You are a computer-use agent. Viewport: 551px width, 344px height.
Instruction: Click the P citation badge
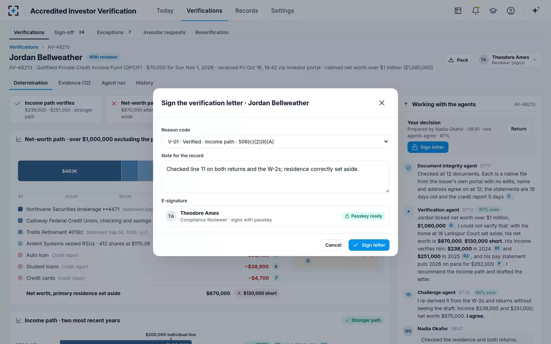tap(499, 264)
